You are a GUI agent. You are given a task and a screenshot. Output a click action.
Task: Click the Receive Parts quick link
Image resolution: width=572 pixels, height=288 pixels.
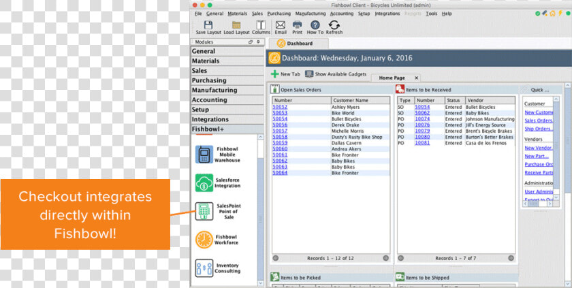pos(539,173)
